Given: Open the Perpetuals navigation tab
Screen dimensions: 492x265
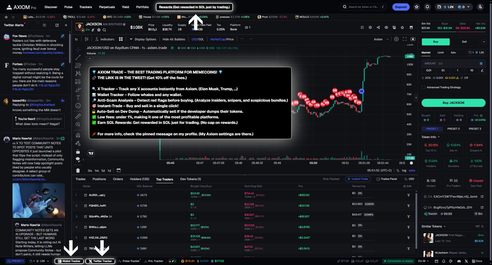Looking at the screenshot, I should click(x=107, y=7).
